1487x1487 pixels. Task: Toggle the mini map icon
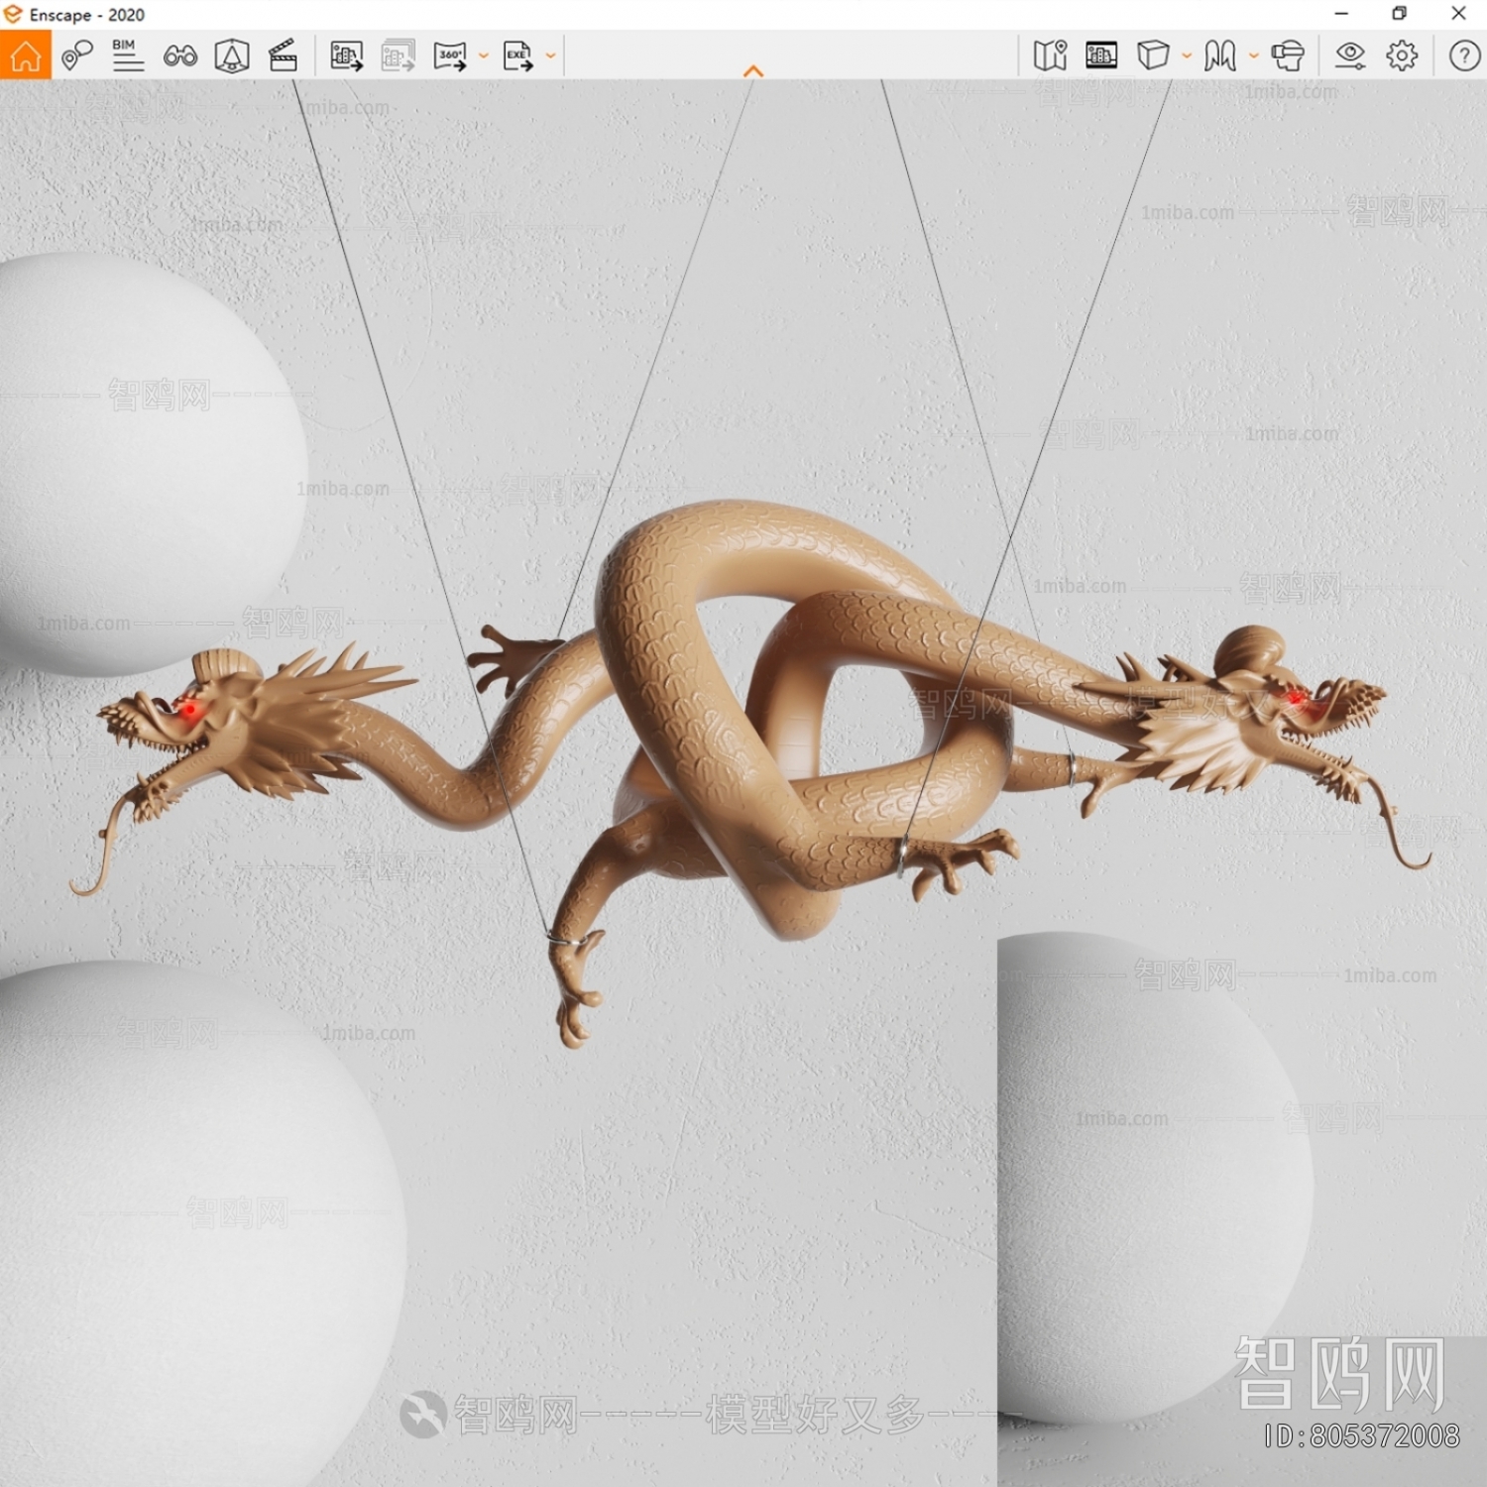[x=1050, y=56]
